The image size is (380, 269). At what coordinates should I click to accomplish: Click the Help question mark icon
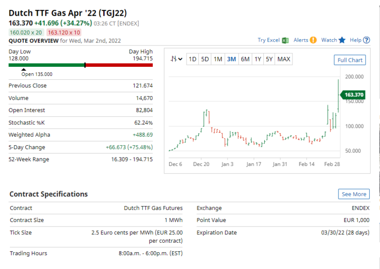[x=367, y=40]
